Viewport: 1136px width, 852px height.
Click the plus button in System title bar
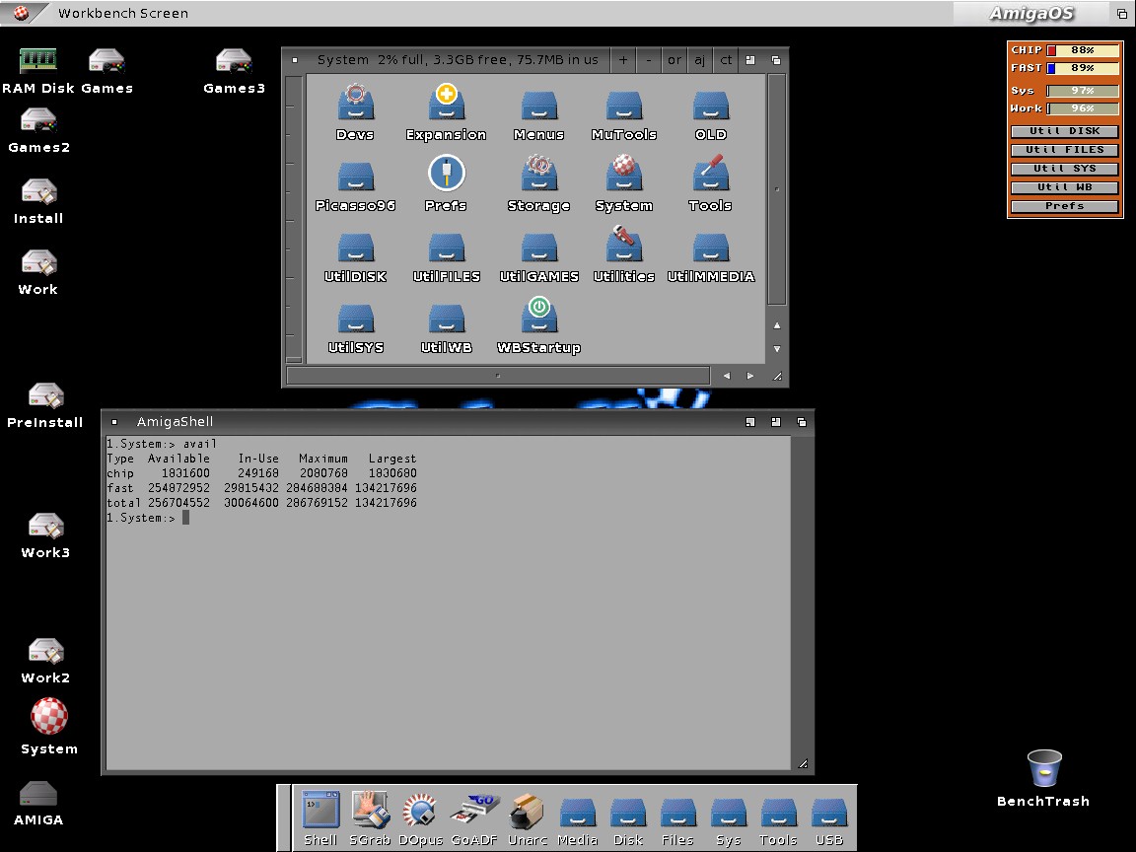click(x=623, y=60)
